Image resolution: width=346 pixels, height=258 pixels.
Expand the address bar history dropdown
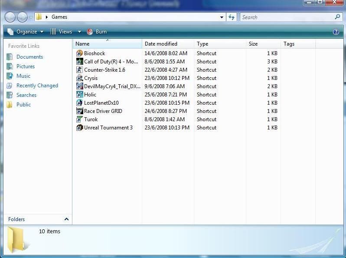click(222, 17)
